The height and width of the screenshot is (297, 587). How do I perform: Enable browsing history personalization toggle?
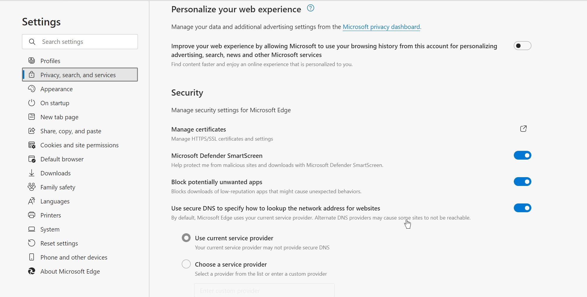[x=522, y=46]
